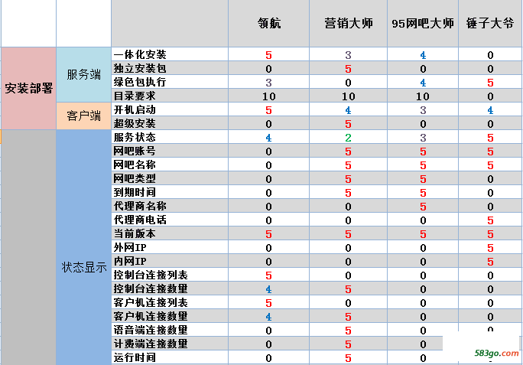This screenshot has width=523, height=365.
Task: Click 95网吧大师 value 10 in 目录要求 row
Action: click(x=423, y=96)
